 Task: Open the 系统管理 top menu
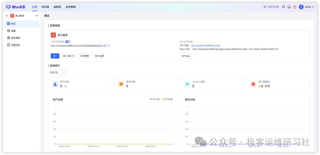pos(71,7)
